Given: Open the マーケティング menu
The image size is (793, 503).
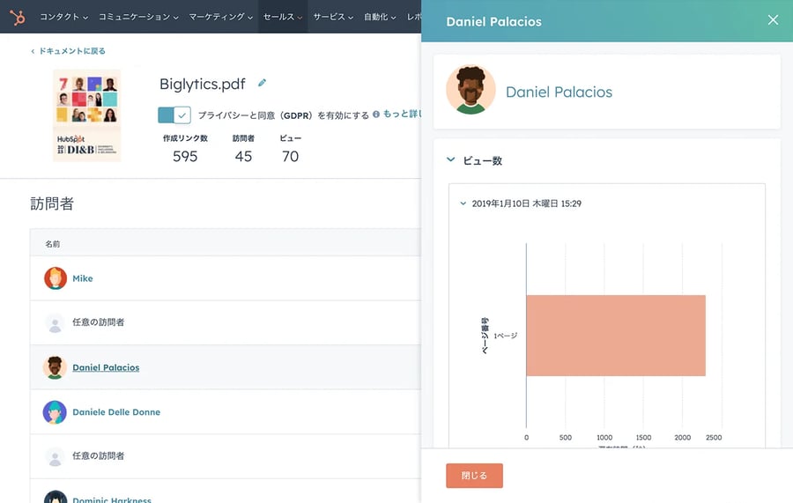Looking at the screenshot, I should [x=220, y=17].
